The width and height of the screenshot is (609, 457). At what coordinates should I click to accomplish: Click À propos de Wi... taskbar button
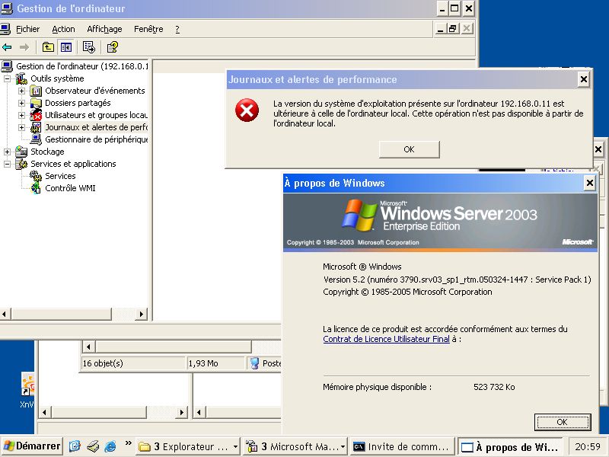511,447
